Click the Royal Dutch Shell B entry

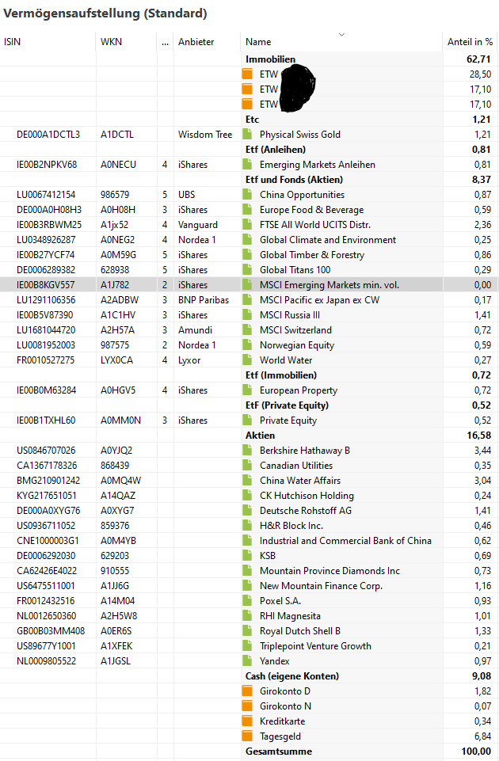299,631
